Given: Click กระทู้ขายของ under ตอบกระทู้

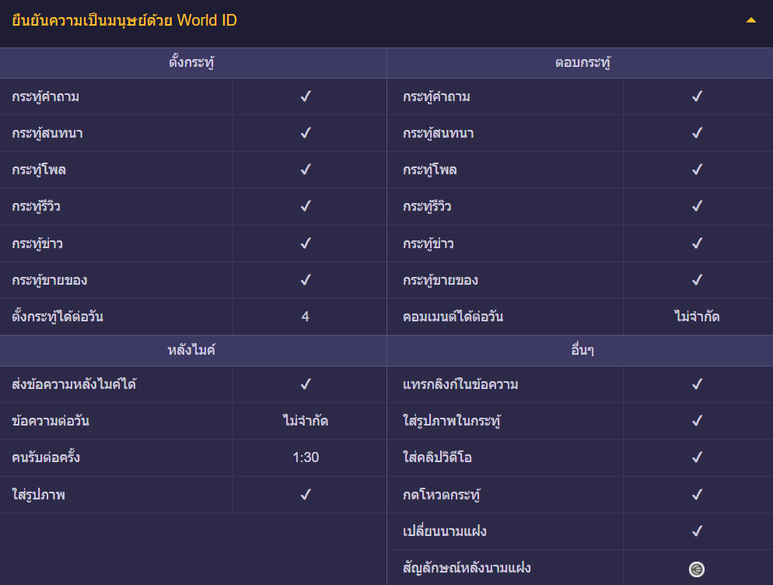Looking at the screenshot, I should pyautogui.click(x=440, y=280).
